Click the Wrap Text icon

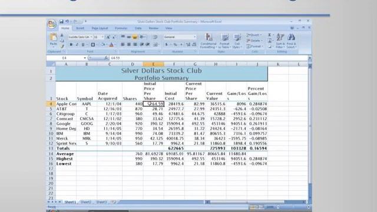coord(156,37)
